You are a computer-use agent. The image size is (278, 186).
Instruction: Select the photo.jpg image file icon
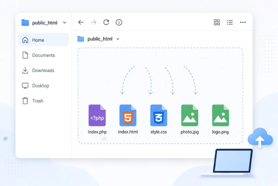click(190, 115)
